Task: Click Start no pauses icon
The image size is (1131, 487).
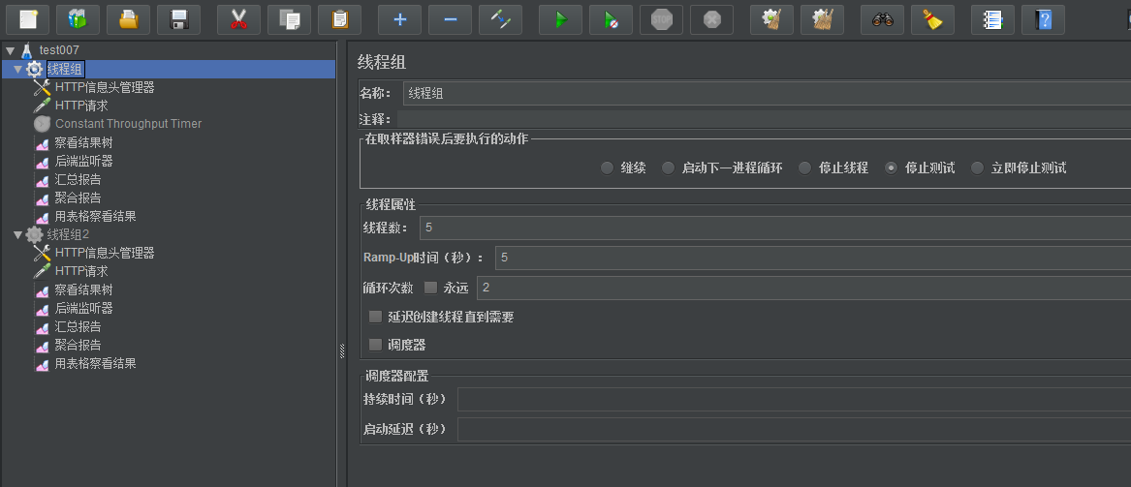Action: [x=611, y=19]
